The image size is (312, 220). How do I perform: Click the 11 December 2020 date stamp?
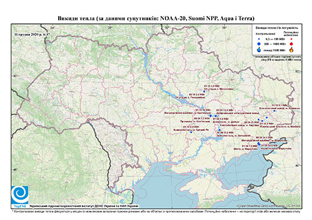(32, 34)
